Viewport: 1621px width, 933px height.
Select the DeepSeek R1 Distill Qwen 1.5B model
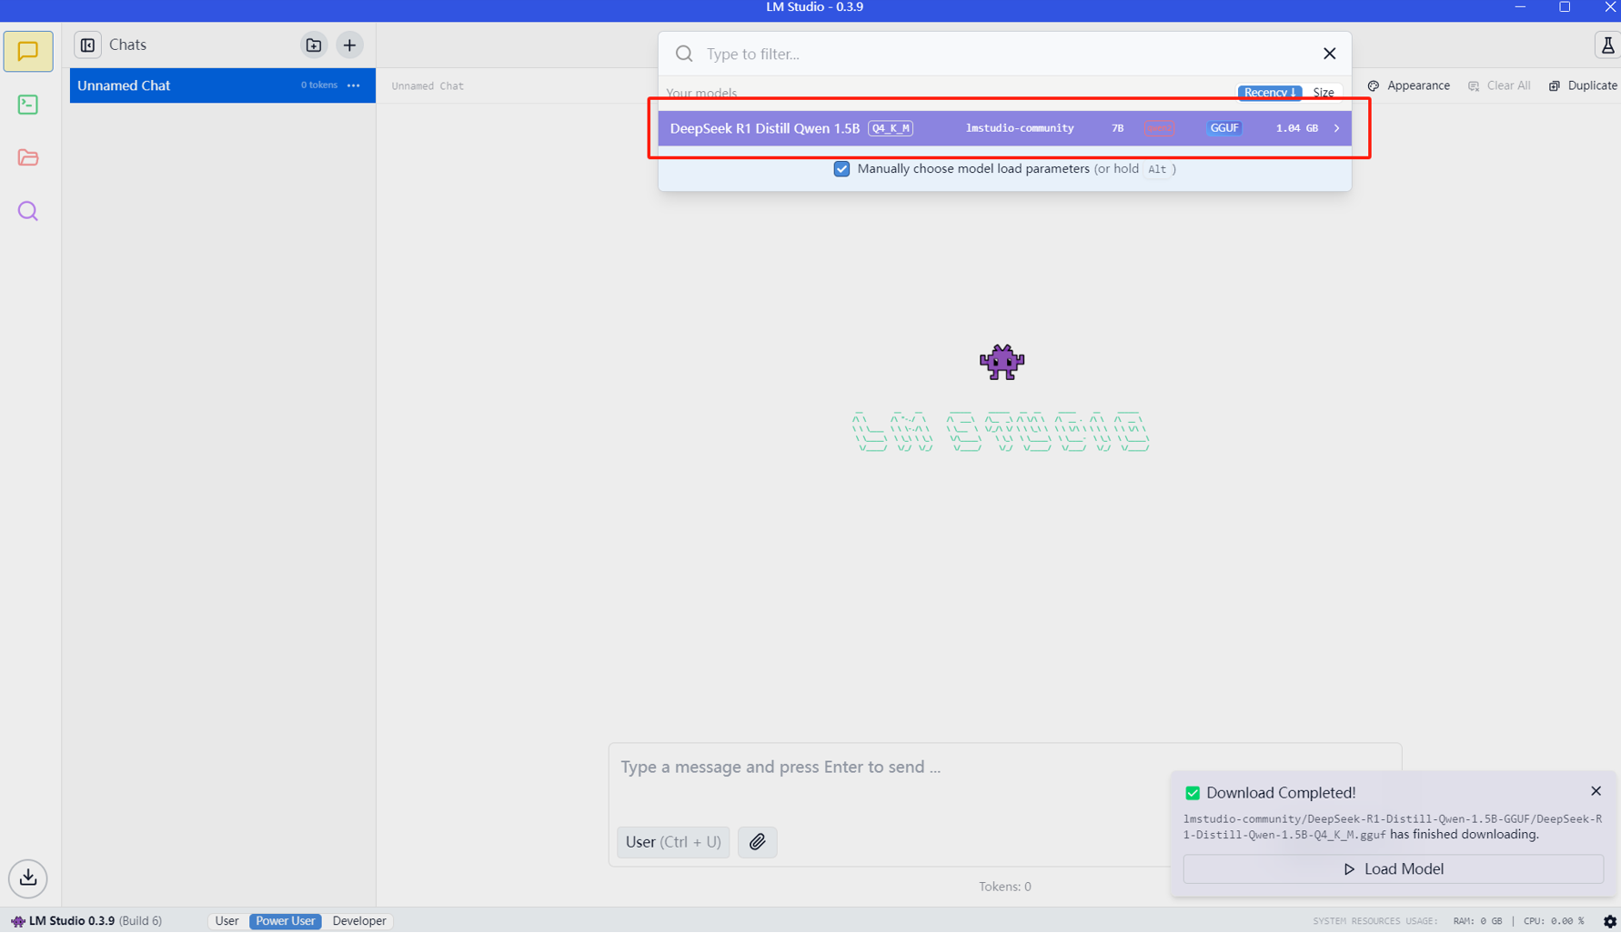coord(1004,128)
